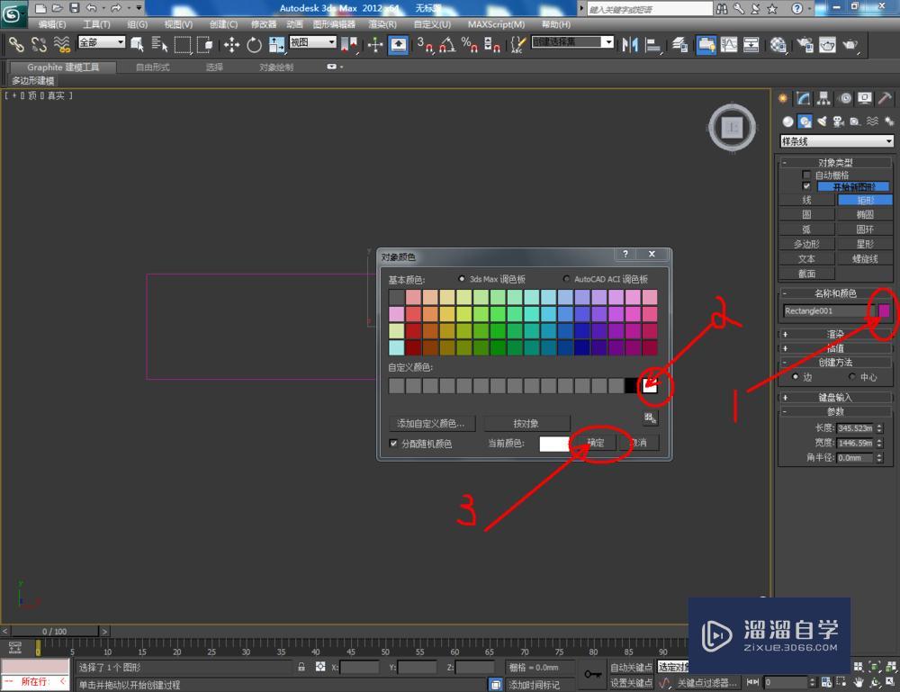Switch to the 对象绘制 ribbon tab
900x692 pixels.
(276, 67)
